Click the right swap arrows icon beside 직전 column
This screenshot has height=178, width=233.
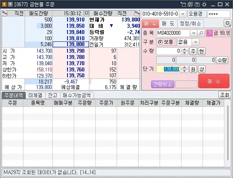click(137, 13)
